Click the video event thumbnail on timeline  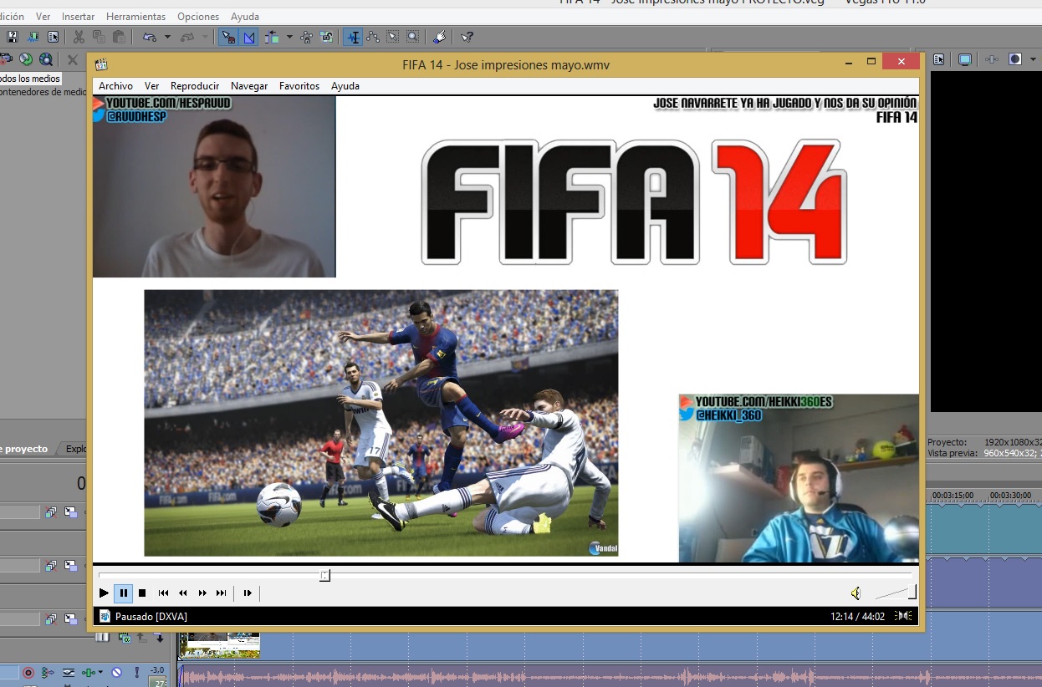coord(219,645)
